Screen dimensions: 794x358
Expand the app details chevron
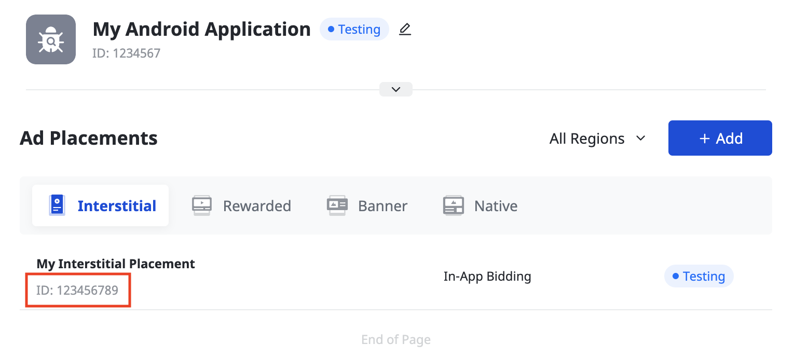coord(396,89)
